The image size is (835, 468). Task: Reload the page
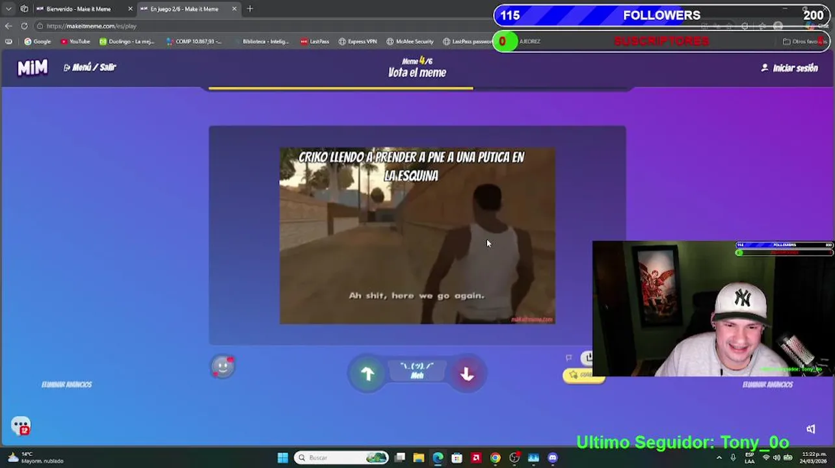[x=24, y=26]
